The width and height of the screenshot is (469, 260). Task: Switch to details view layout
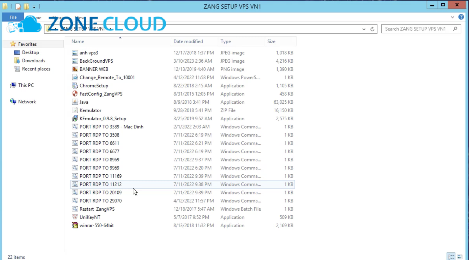click(x=451, y=257)
